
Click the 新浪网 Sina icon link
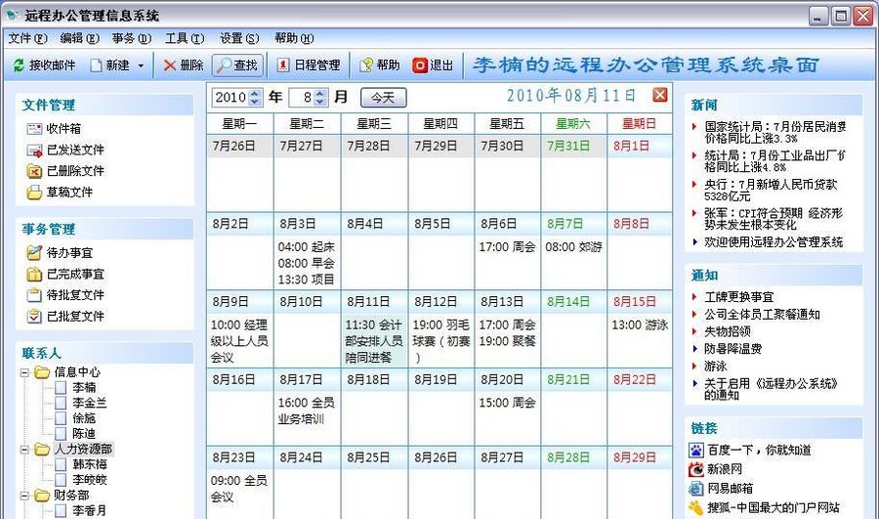click(x=695, y=469)
